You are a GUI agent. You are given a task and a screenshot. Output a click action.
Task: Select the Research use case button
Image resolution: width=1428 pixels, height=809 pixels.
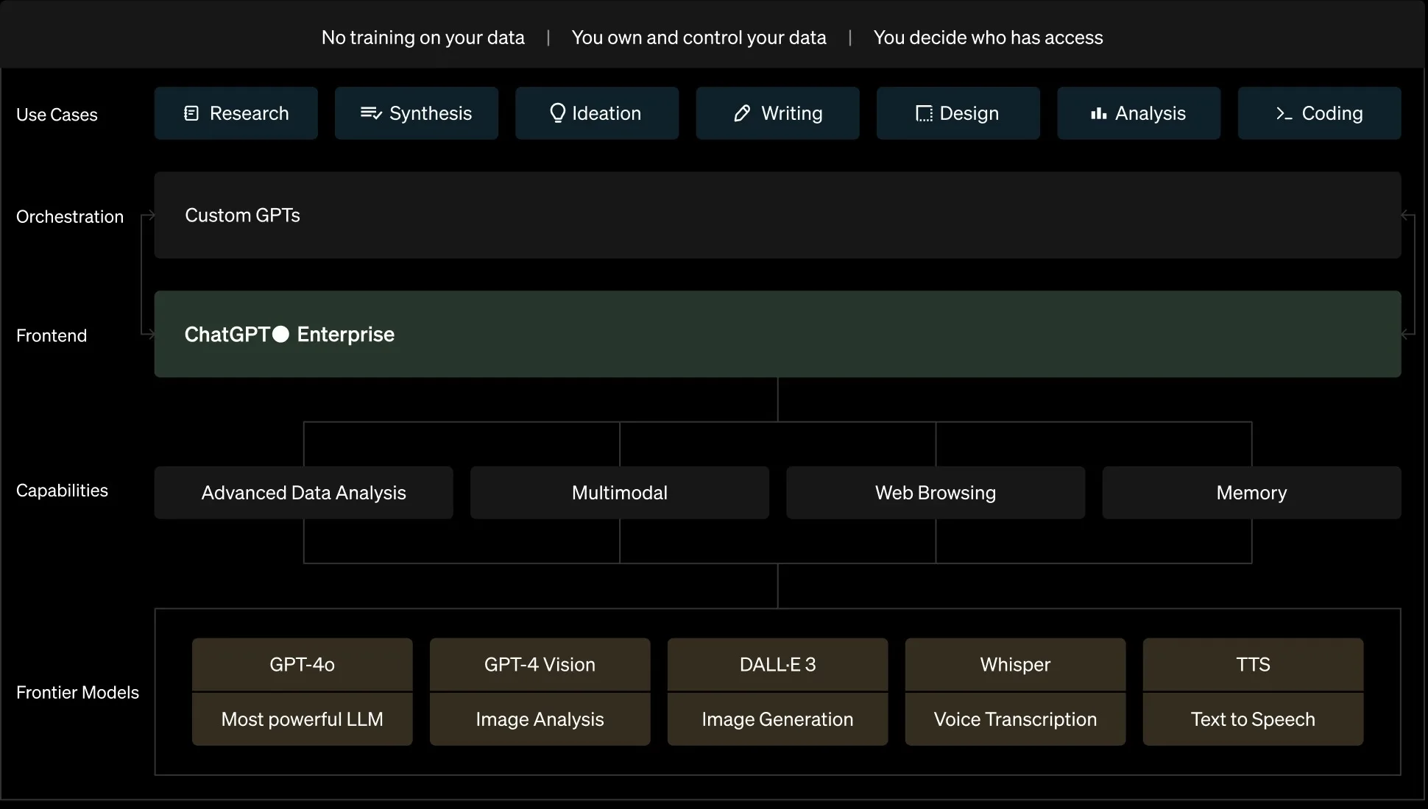(236, 113)
